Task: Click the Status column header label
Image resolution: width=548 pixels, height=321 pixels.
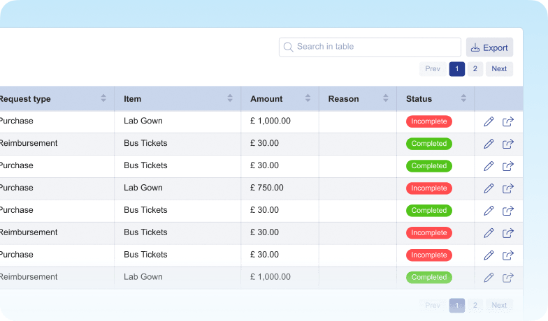Action: [419, 99]
